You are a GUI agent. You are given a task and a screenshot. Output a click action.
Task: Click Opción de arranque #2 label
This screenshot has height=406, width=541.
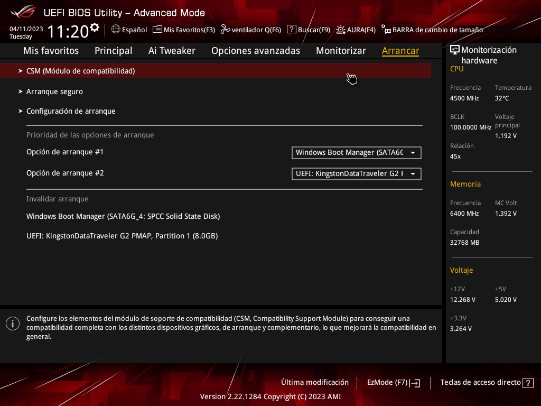[65, 173]
